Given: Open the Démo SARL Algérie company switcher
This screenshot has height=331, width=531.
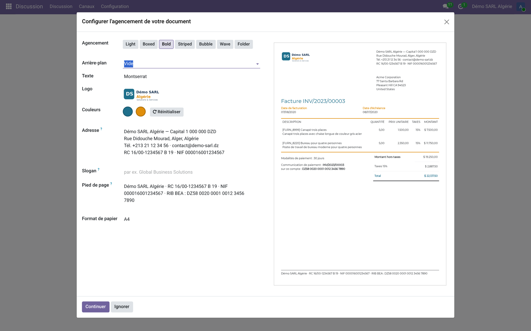Looking at the screenshot, I should pos(492,6).
